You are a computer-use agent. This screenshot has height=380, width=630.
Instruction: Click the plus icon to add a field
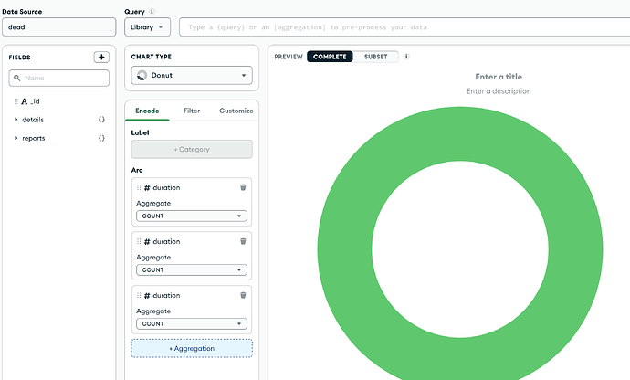pos(101,58)
